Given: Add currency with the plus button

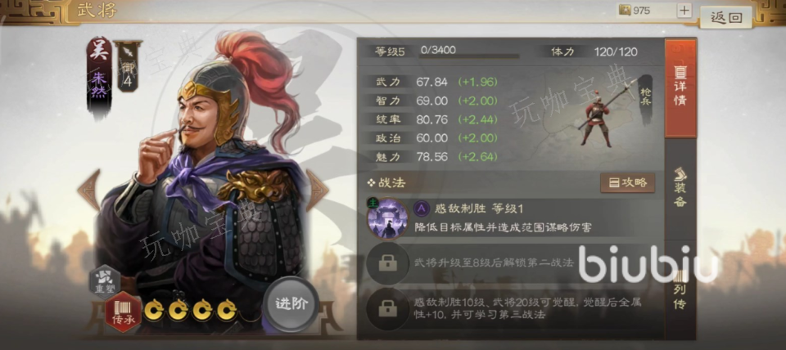Looking at the screenshot, I should point(684,11).
